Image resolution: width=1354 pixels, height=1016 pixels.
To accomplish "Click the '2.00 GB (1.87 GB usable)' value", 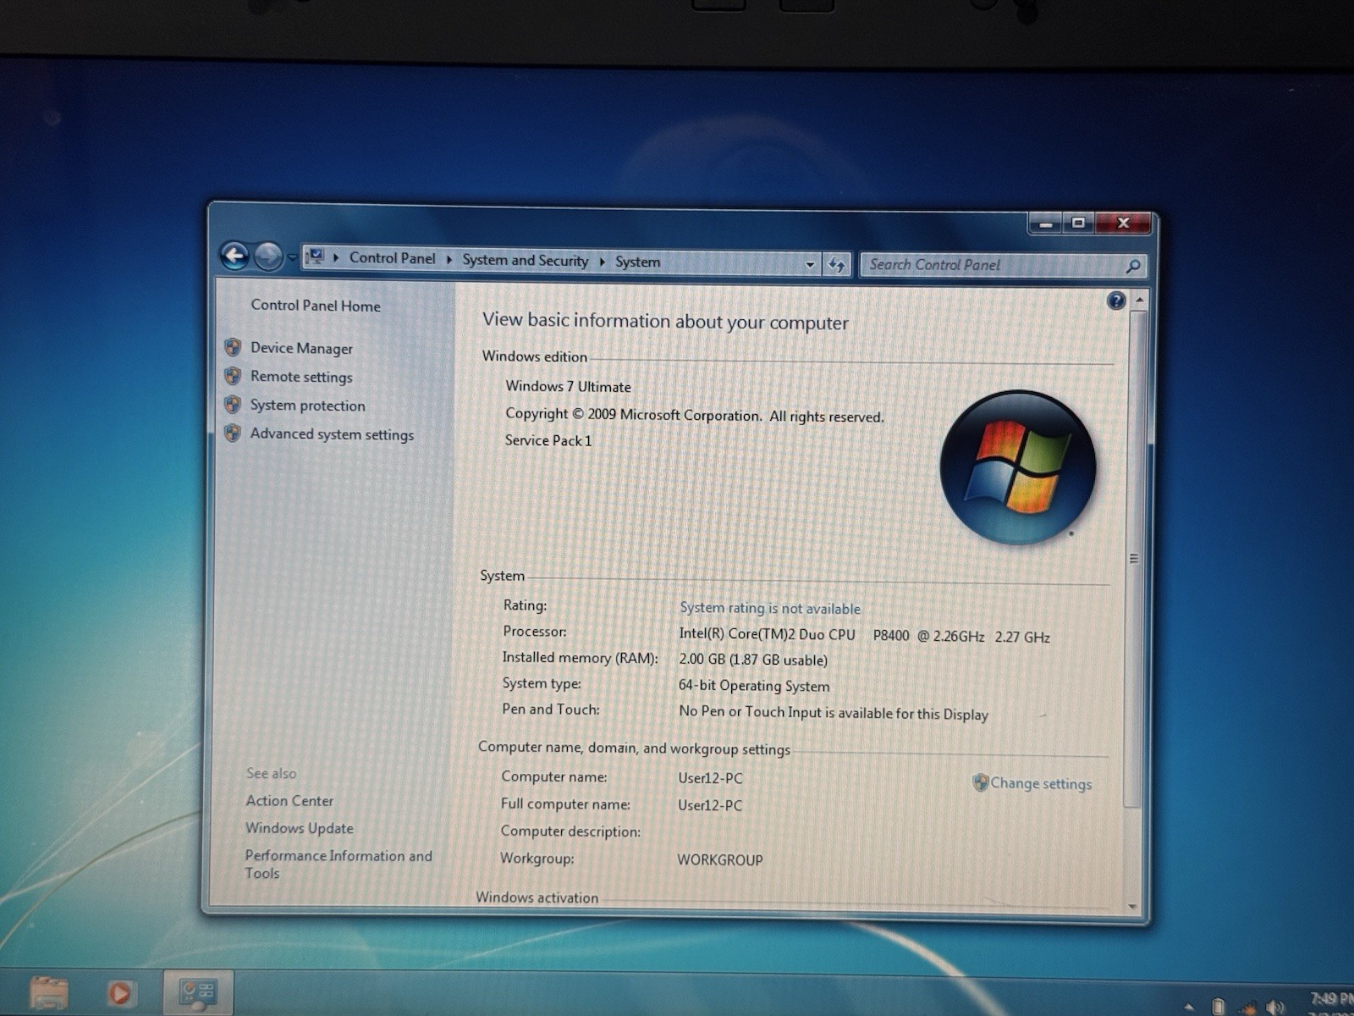I will (753, 660).
